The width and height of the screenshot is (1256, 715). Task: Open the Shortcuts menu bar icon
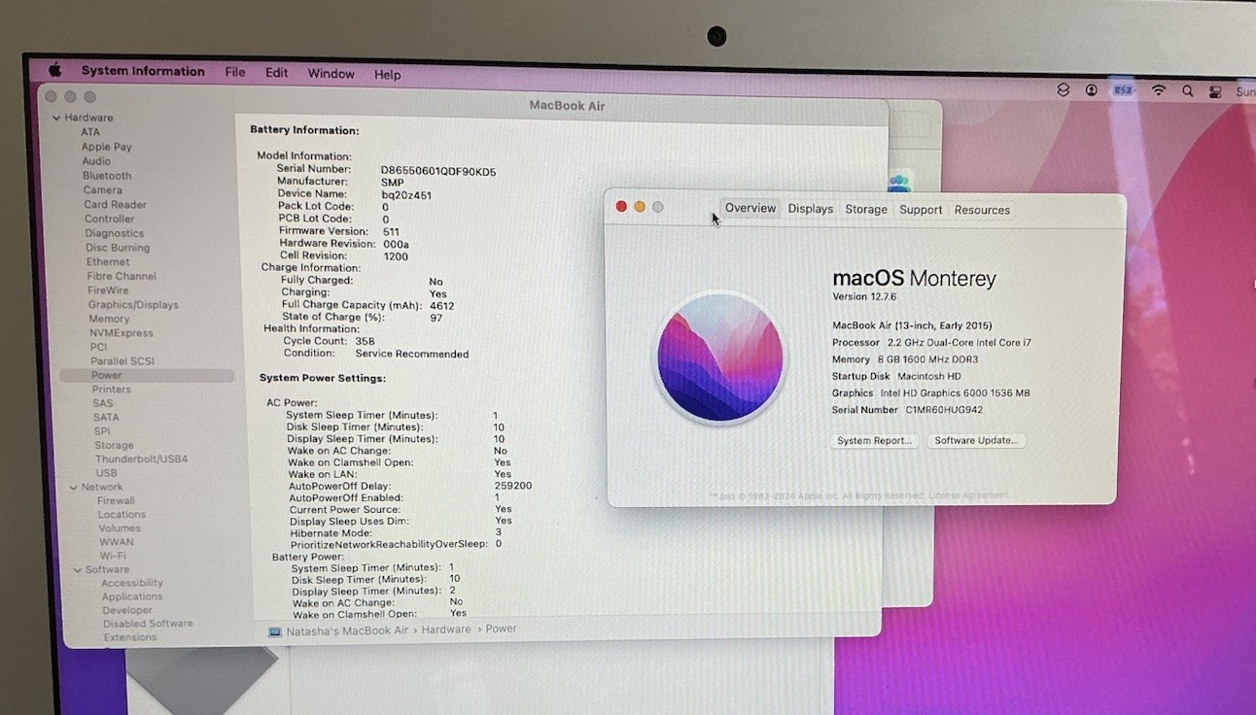click(x=1064, y=89)
